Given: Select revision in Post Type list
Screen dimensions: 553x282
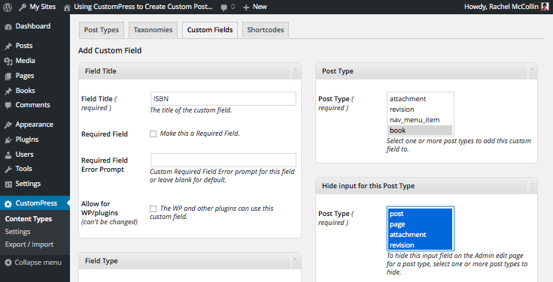Looking at the screenshot, I should (420, 109).
